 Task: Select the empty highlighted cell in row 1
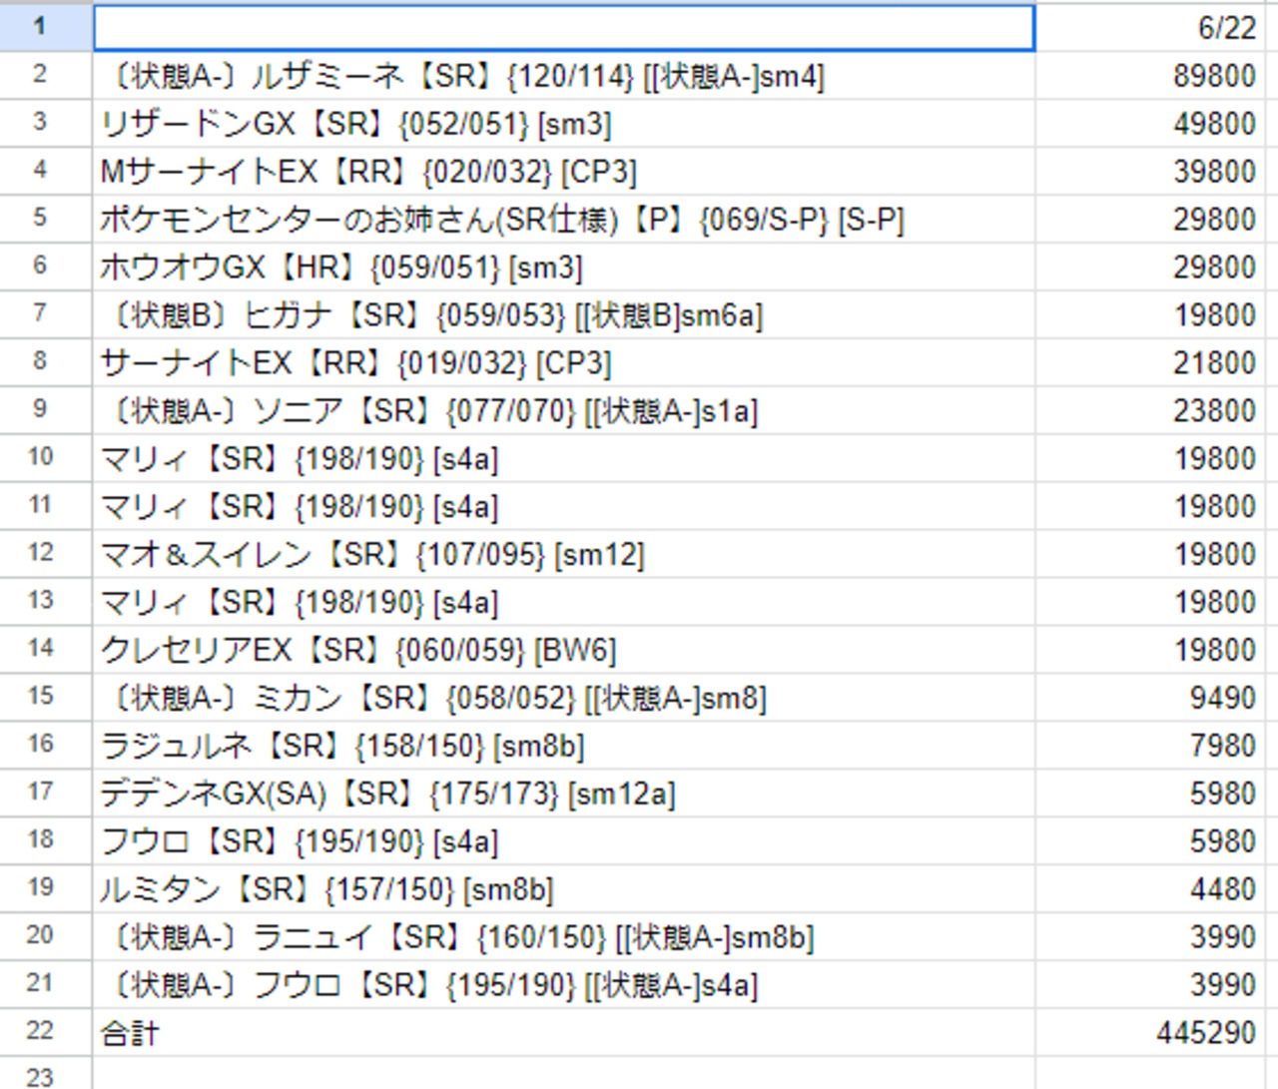pyautogui.click(x=564, y=27)
